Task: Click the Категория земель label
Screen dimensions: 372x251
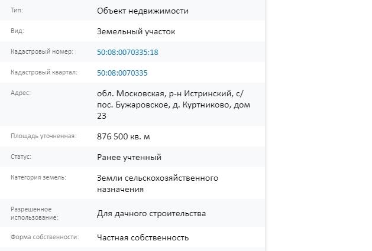Action: pos(38,177)
